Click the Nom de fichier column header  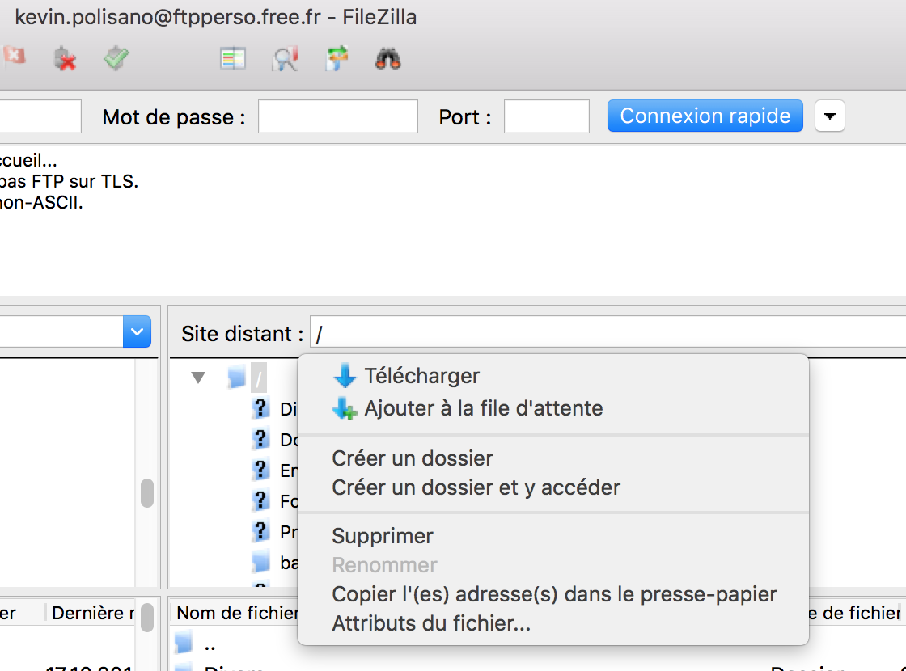point(235,613)
